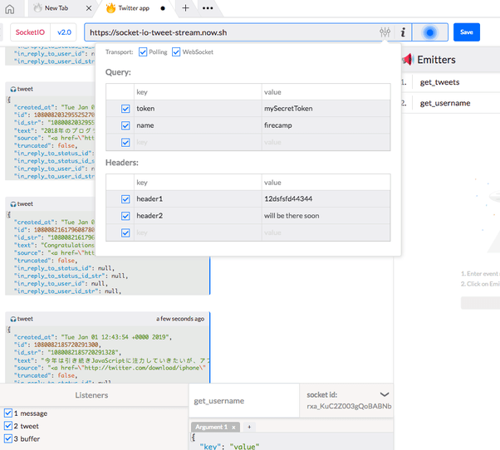Viewport: 500px width, 450px height.
Task: Click the 'a few seconds ago' timestamp
Action: tap(180, 319)
